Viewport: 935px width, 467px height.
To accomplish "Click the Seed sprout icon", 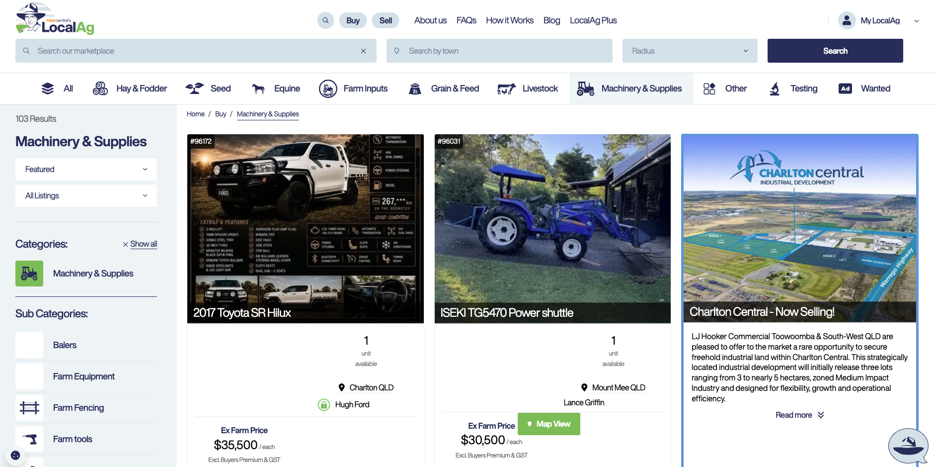I will coord(194,89).
